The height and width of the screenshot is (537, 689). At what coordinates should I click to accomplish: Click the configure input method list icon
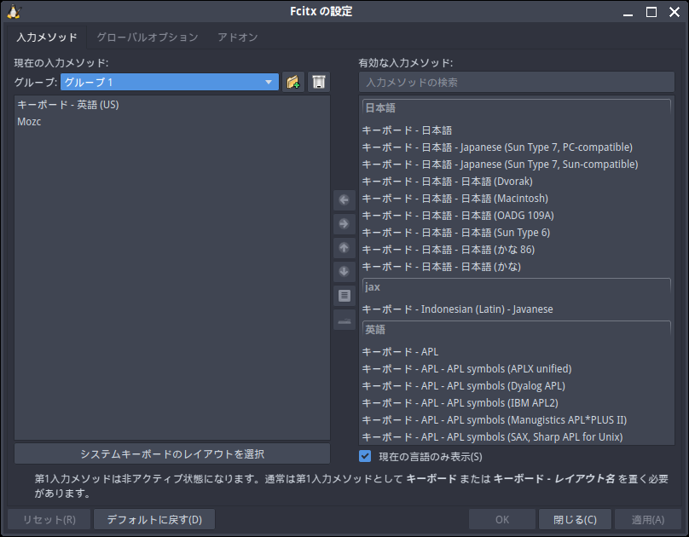pyautogui.click(x=344, y=296)
